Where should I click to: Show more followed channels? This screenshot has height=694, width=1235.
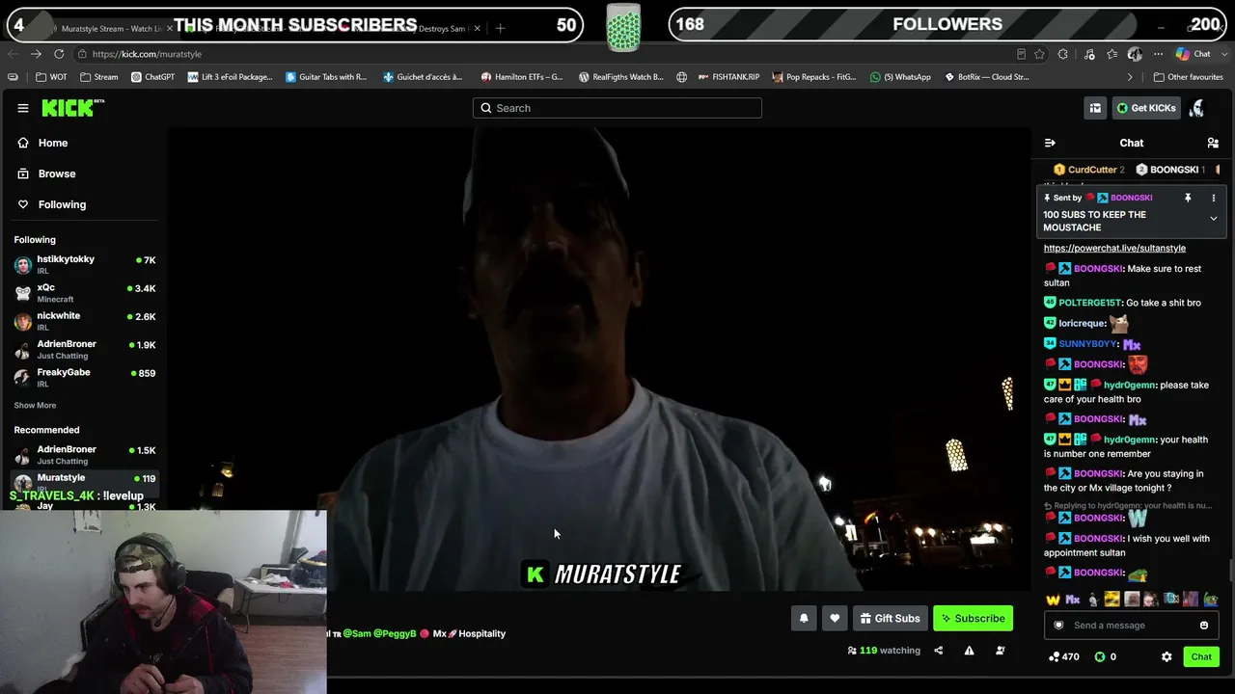(x=35, y=406)
